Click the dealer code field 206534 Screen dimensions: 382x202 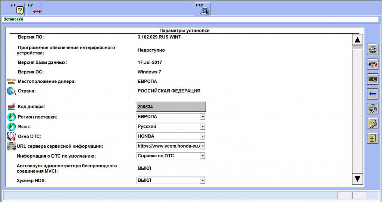pos(171,107)
